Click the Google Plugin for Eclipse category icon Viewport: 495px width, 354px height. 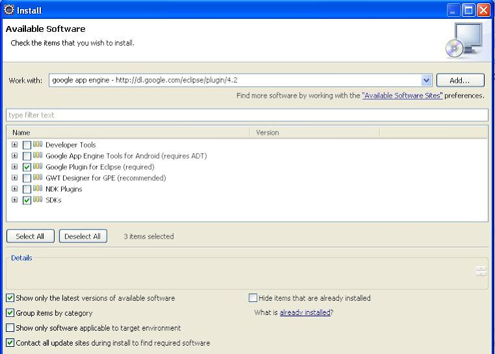(x=38, y=167)
